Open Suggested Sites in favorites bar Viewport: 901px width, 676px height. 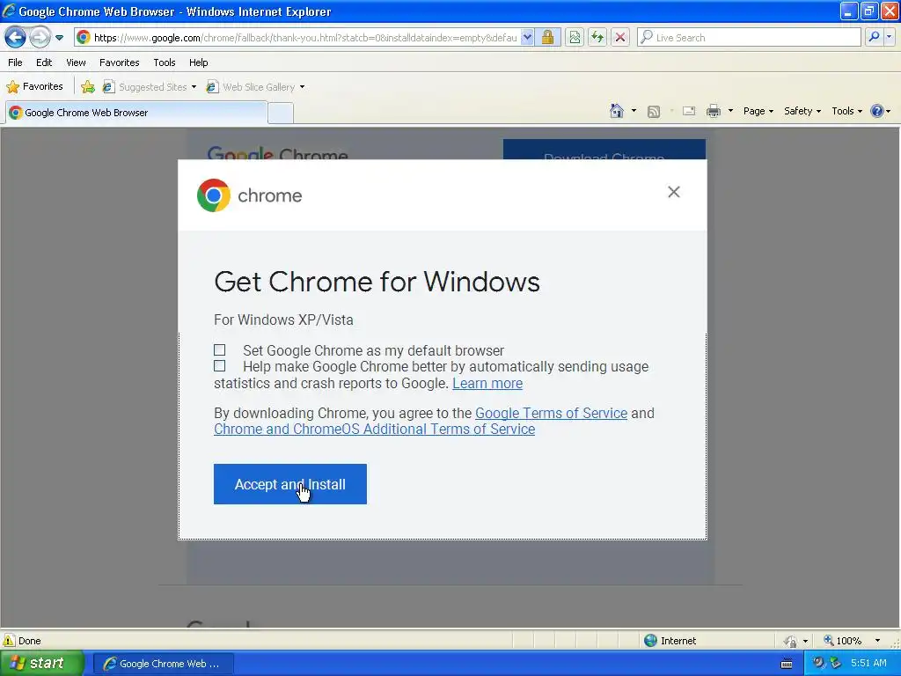click(x=150, y=87)
